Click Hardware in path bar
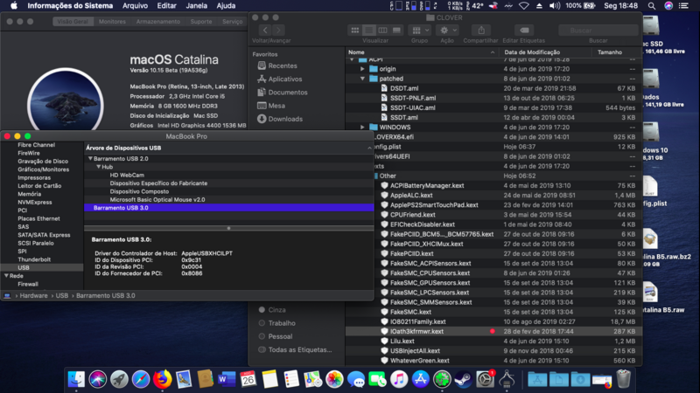700x393 pixels. click(x=33, y=295)
